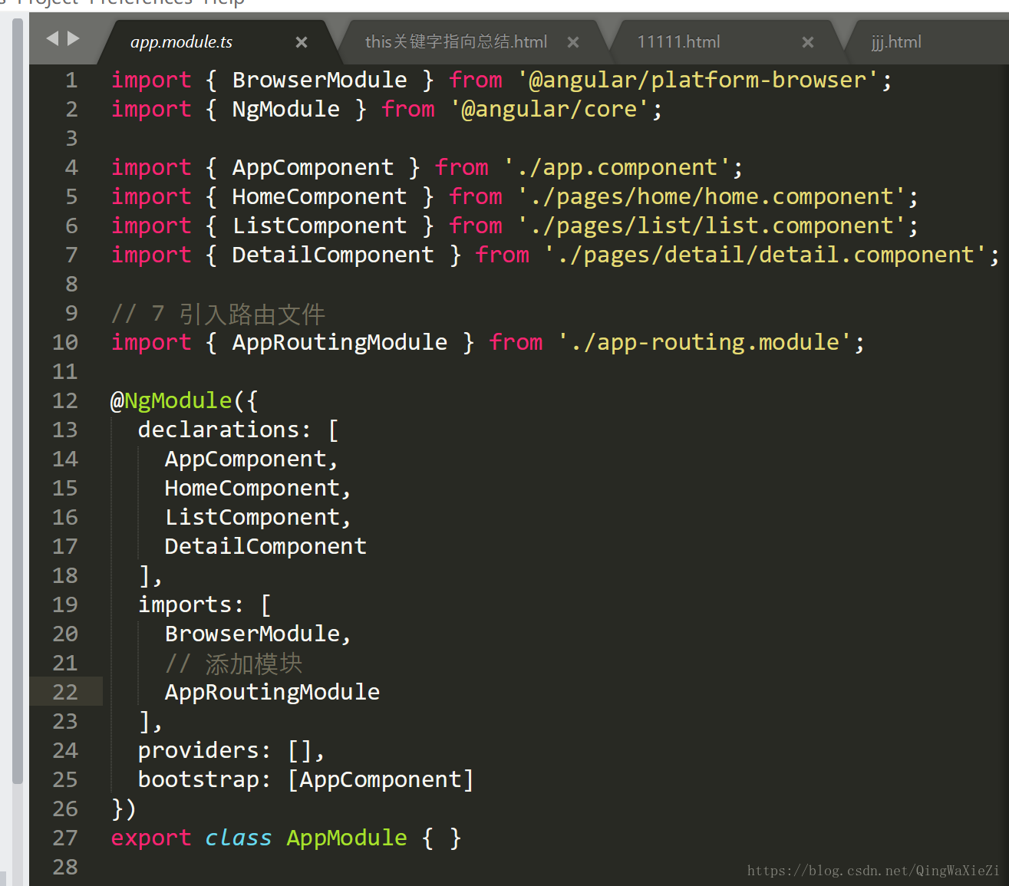Click './app-routing.module' path string

(704, 342)
